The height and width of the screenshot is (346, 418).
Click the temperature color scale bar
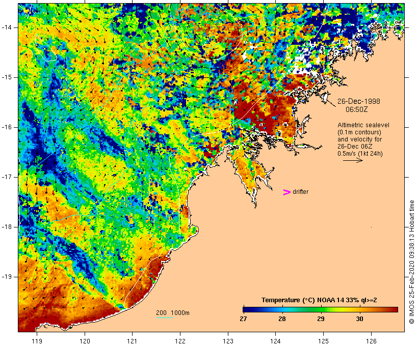(x=320, y=309)
